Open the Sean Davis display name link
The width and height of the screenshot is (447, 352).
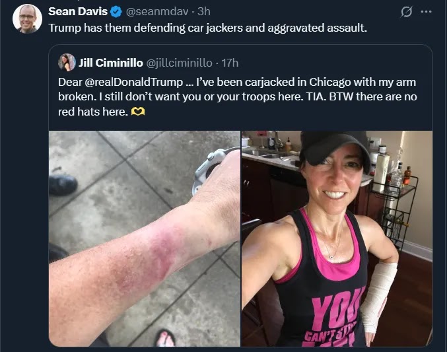pos(78,11)
